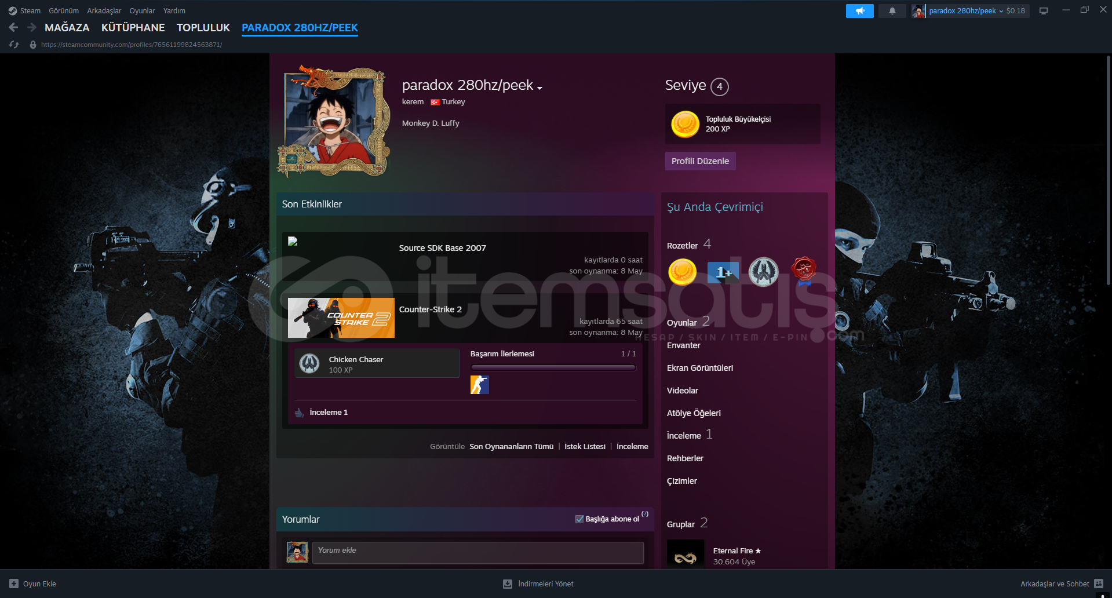
Task: Click İnceleme link in the Görüntüle row
Action: tap(632, 447)
